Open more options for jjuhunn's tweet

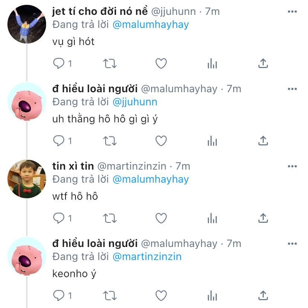292,12
